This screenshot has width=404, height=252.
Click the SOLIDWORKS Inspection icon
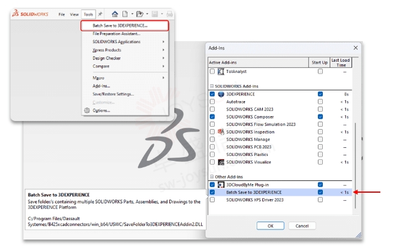(x=221, y=132)
